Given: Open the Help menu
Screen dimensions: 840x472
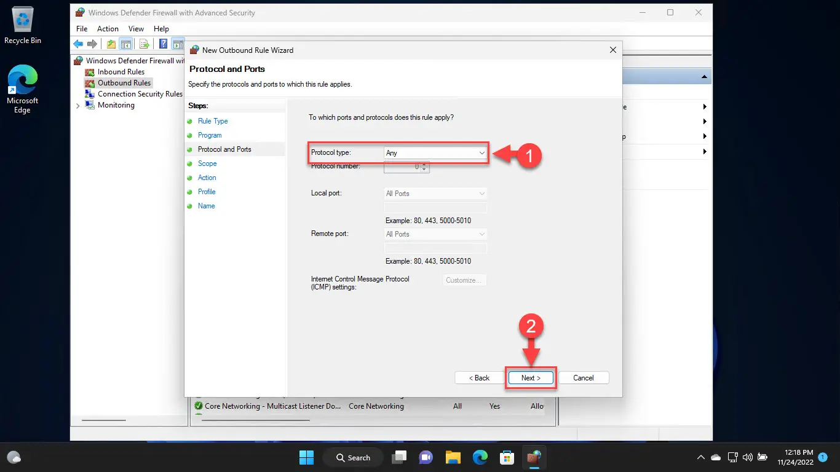Looking at the screenshot, I should 161,29.
